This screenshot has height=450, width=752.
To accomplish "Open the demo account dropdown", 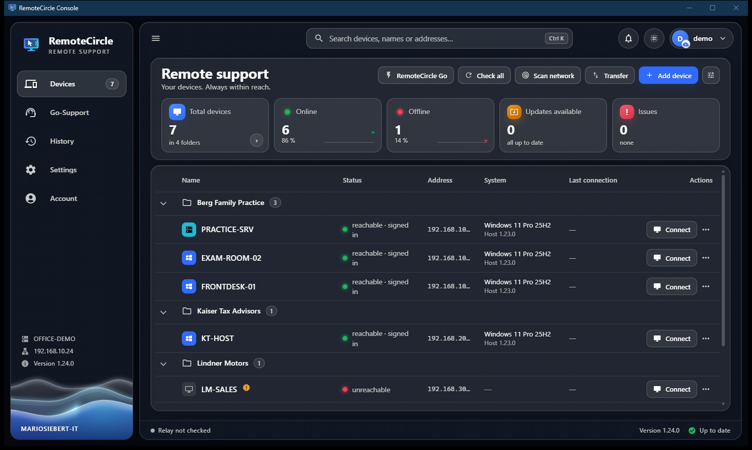I will 701,38.
